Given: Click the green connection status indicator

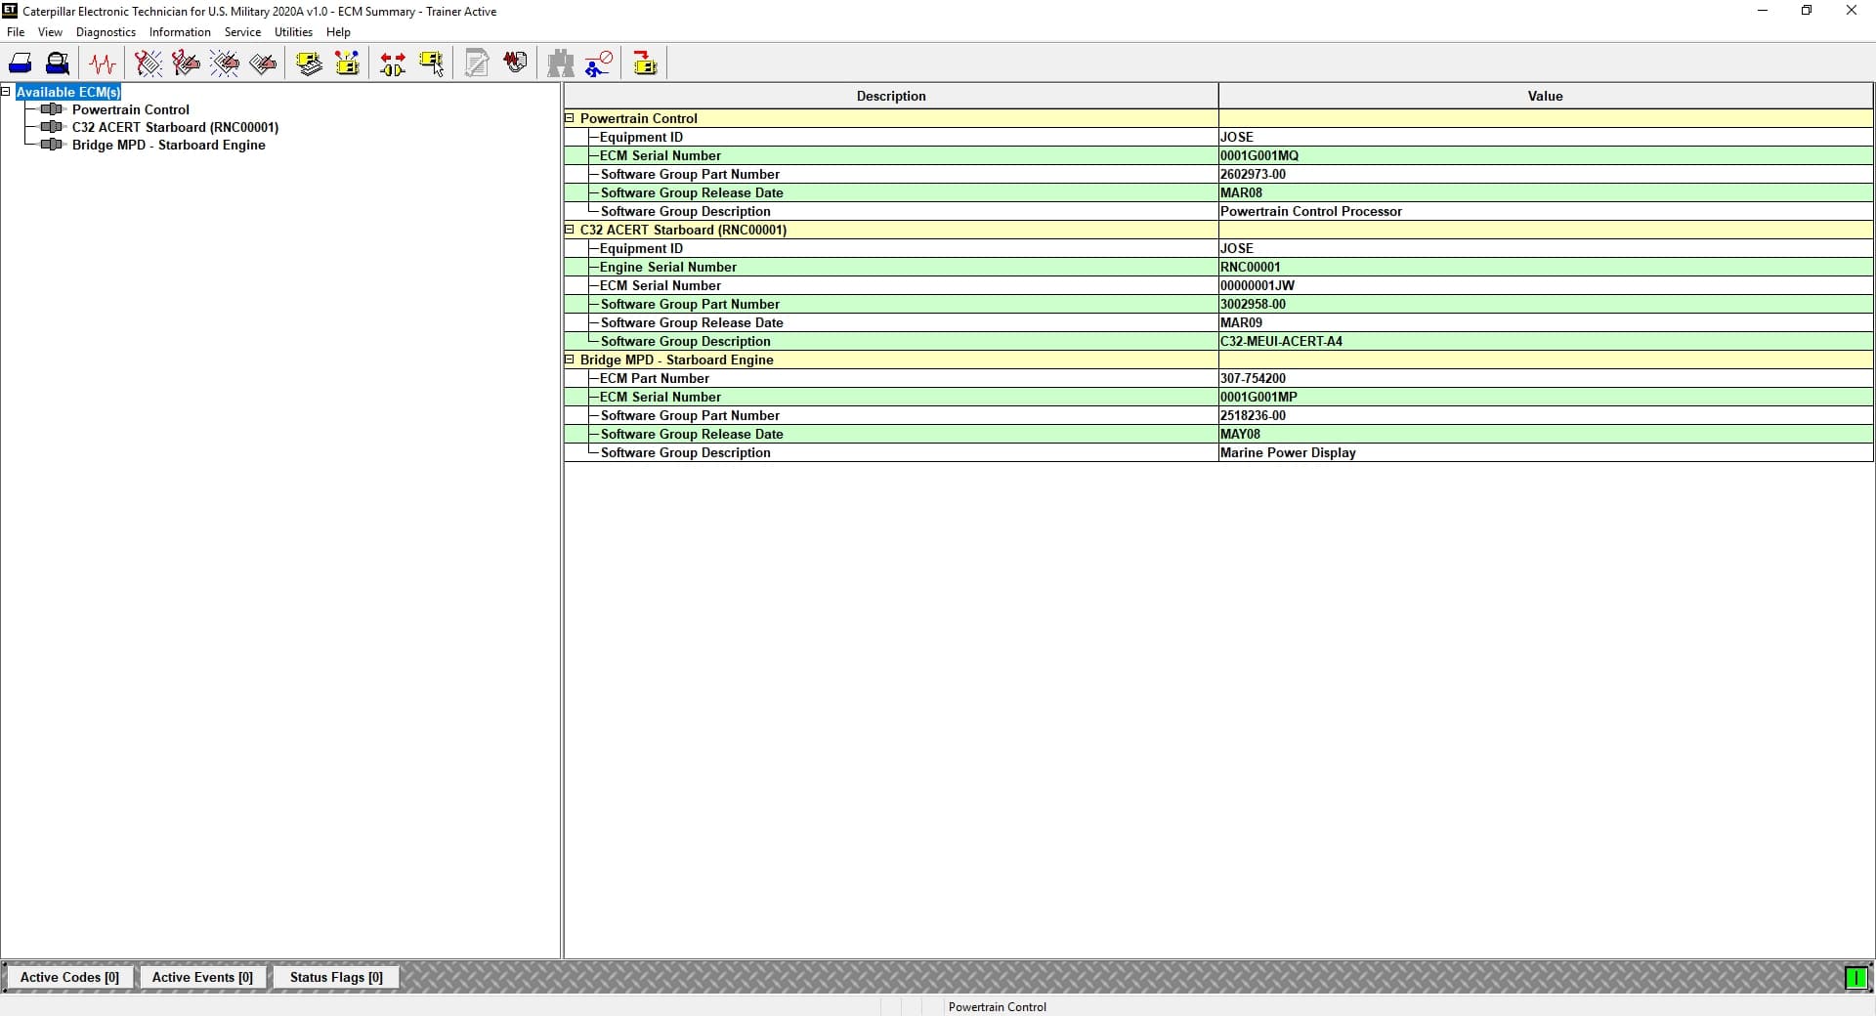Looking at the screenshot, I should [1855, 977].
